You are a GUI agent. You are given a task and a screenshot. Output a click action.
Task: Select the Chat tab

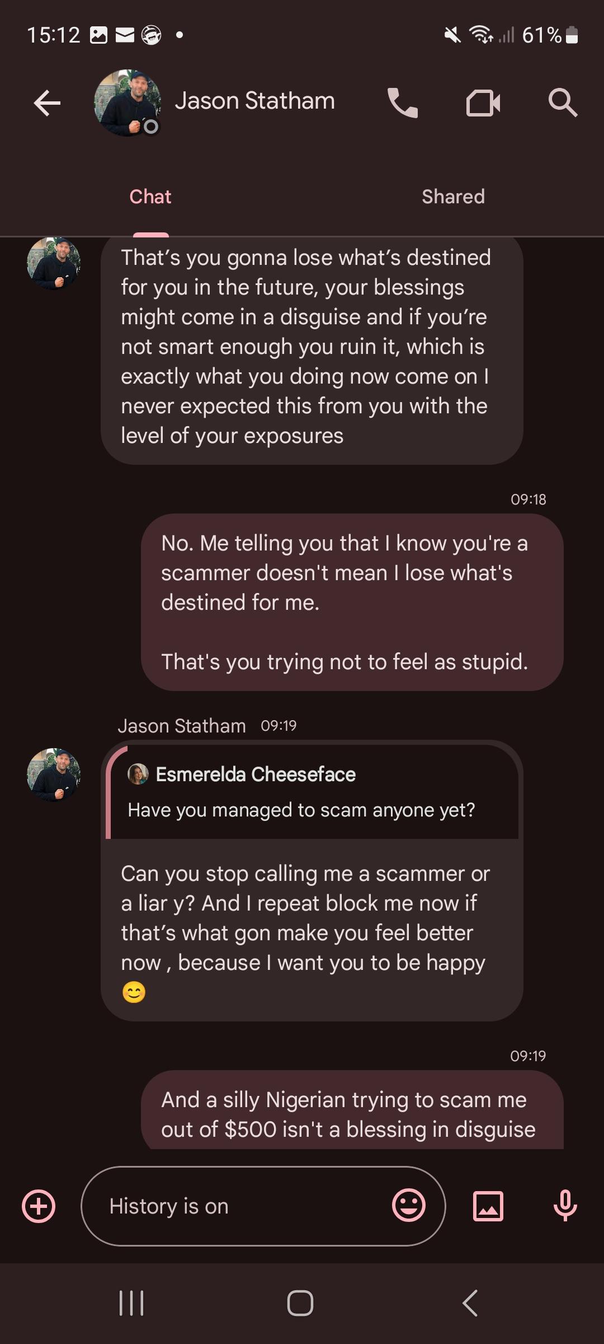(150, 197)
